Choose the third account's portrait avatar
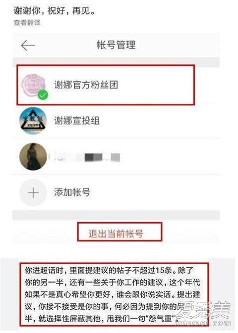The height and width of the screenshot is (333, 238). coord(33,156)
